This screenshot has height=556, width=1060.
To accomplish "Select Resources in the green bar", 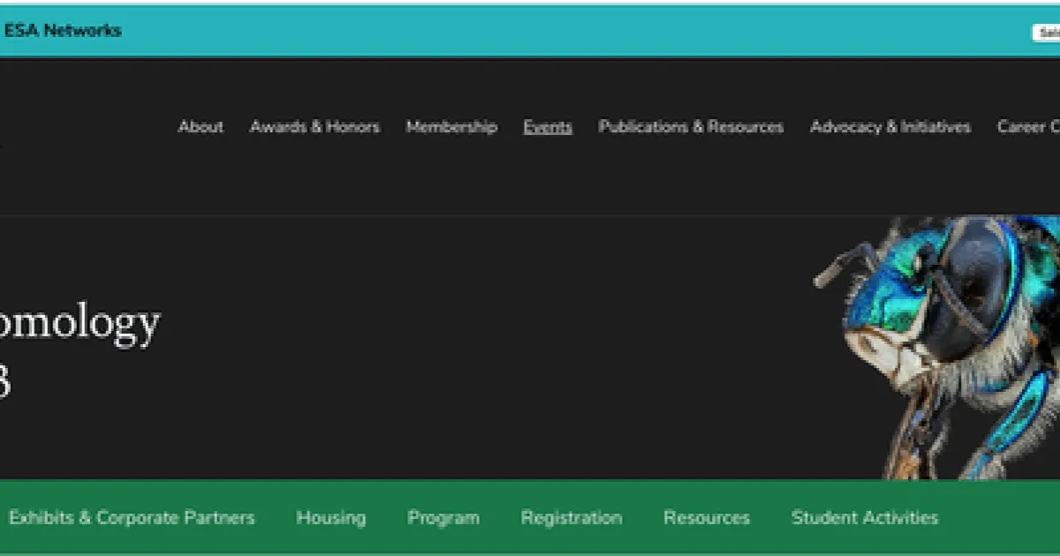I will pos(707,518).
